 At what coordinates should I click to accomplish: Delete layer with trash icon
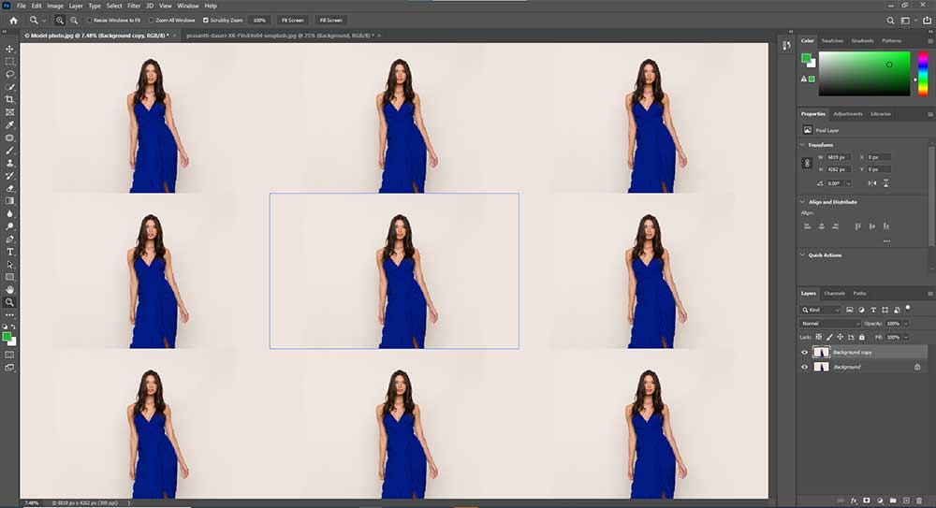919,501
